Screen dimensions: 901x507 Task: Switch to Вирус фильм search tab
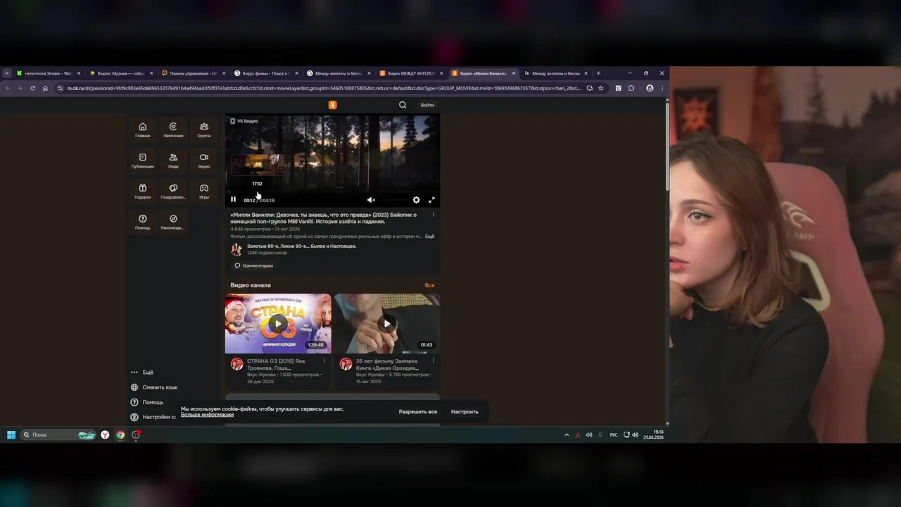(265, 73)
